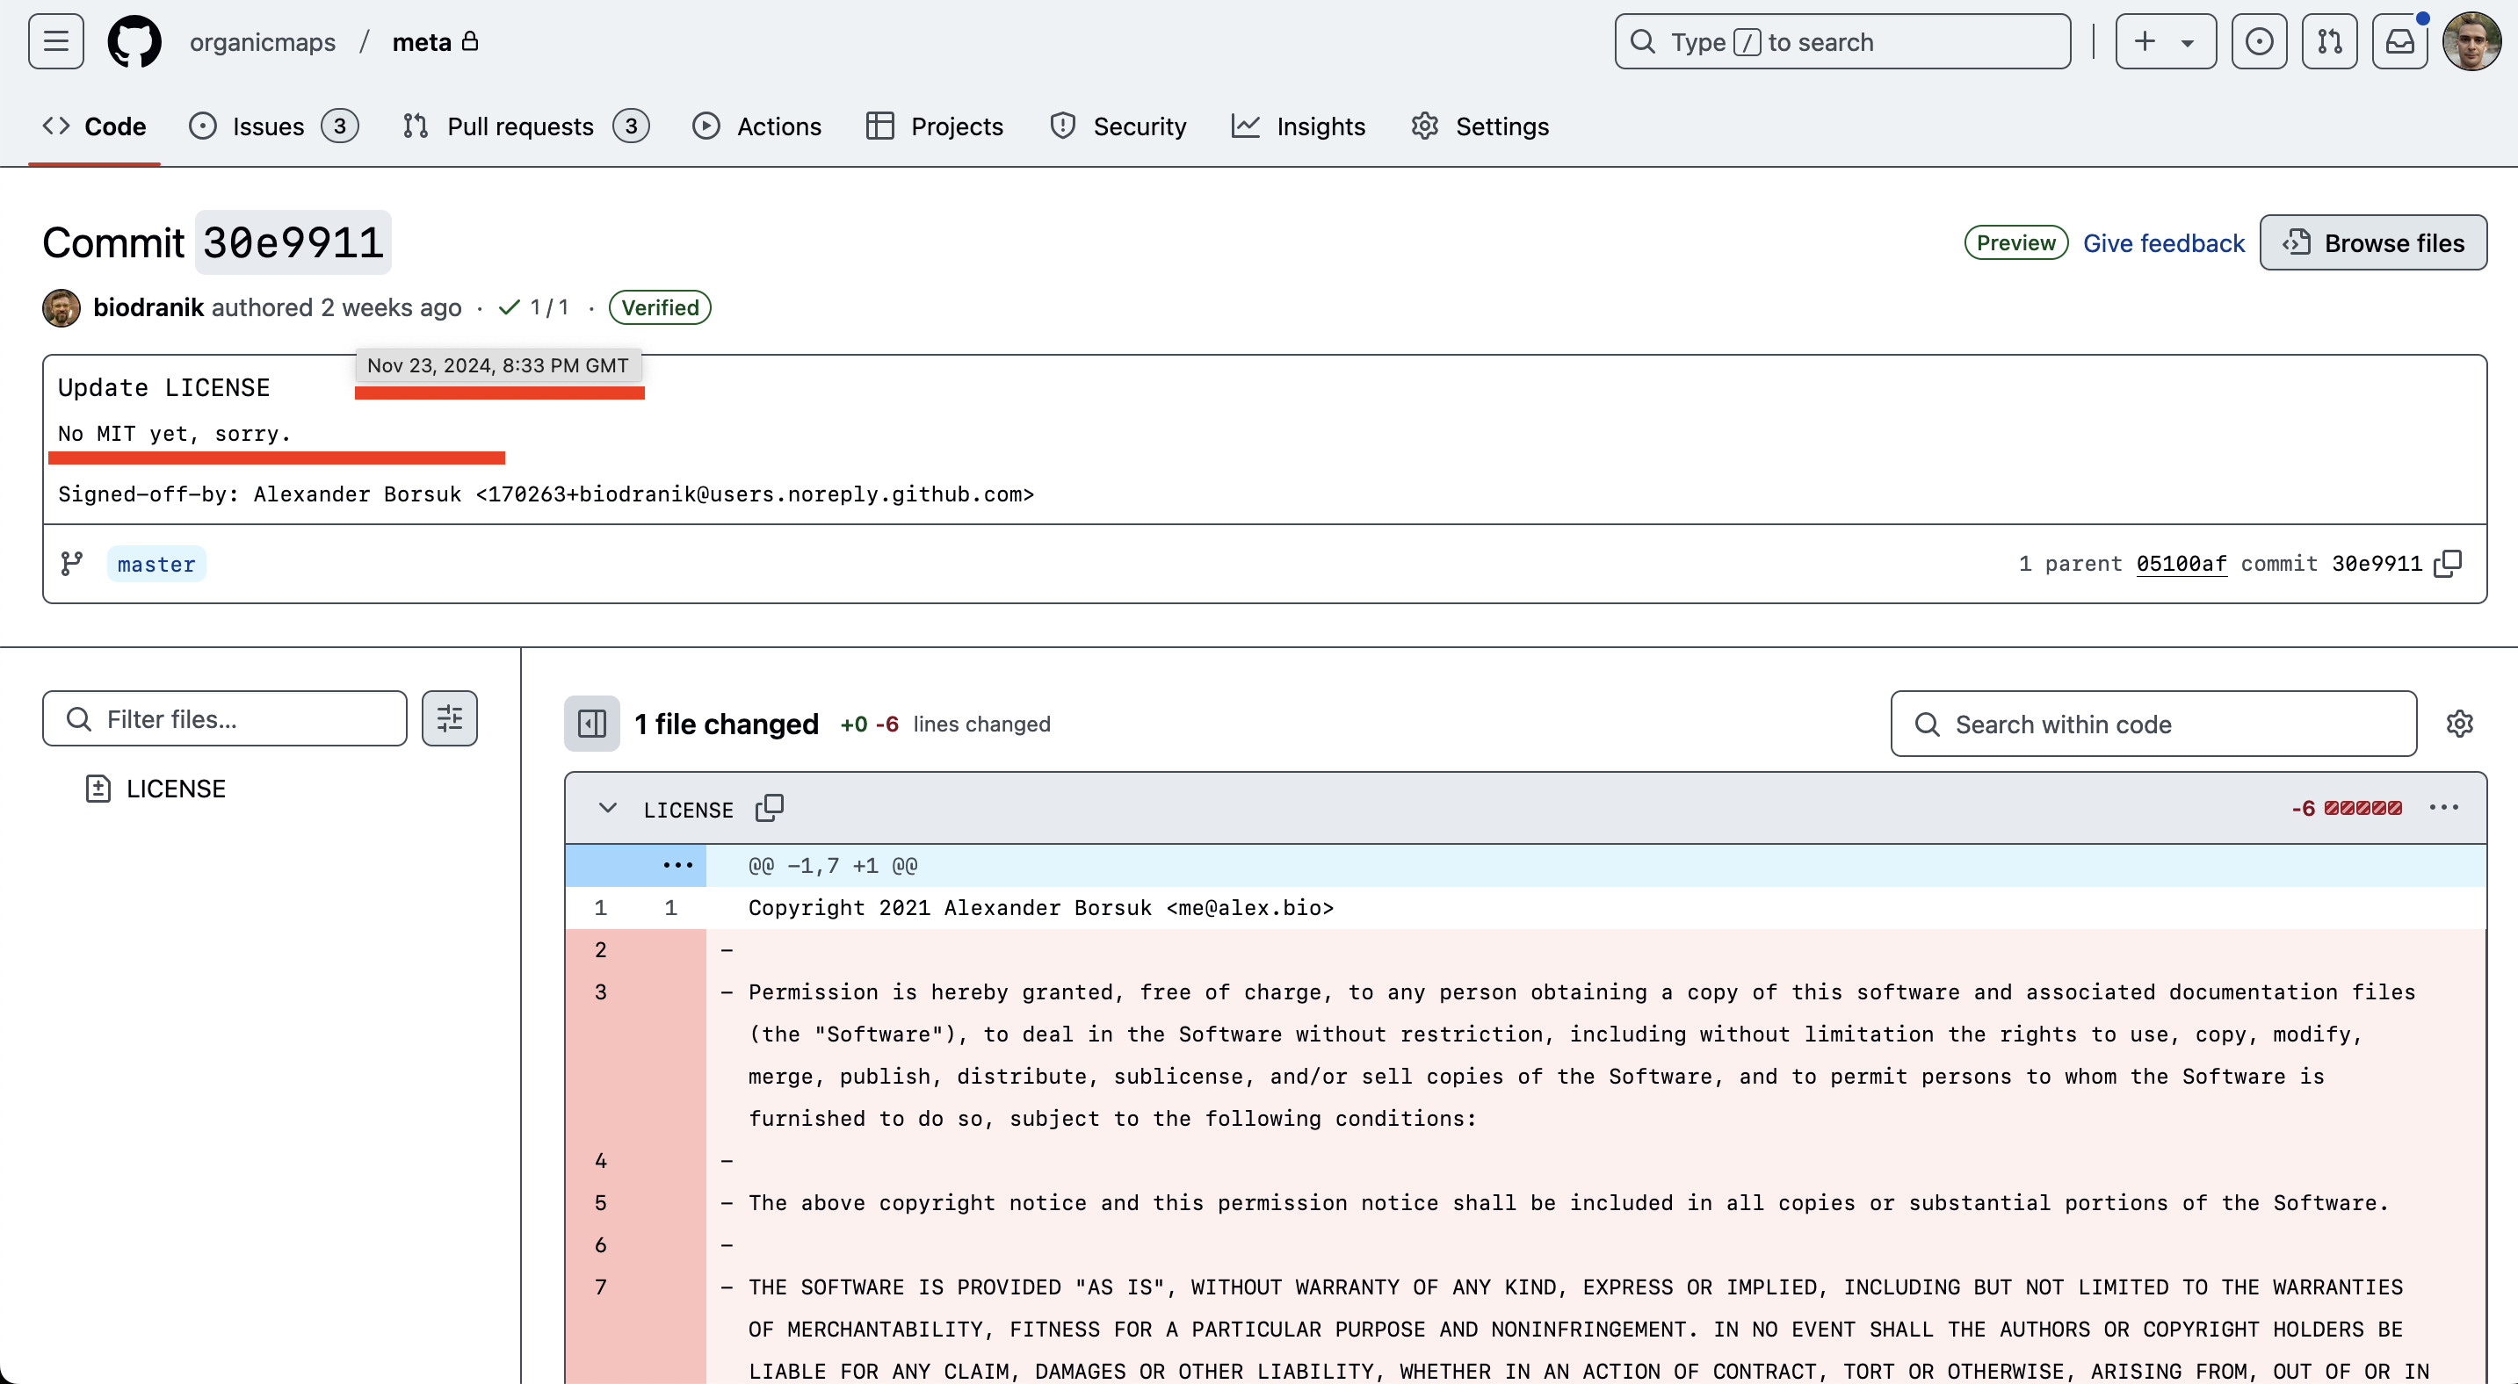This screenshot has width=2518, height=1384.
Task: Click the lock icon next to meta
Action: (470, 41)
